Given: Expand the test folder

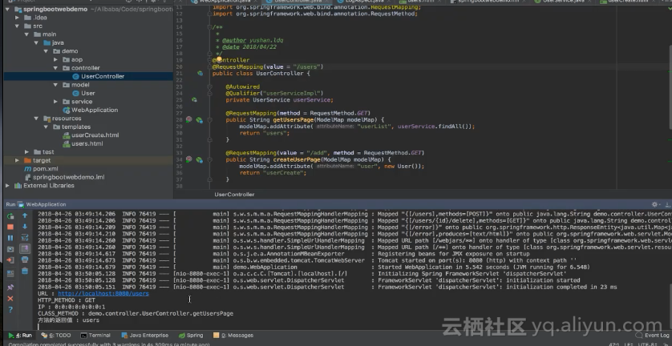Looking at the screenshot, I should [x=26, y=152].
